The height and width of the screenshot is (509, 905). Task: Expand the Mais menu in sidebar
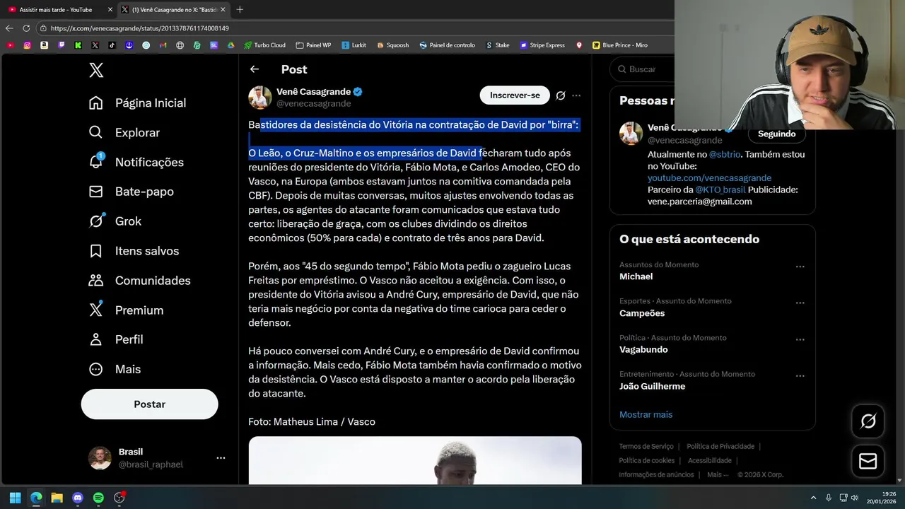pyautogui.click(x=115, y=370)
